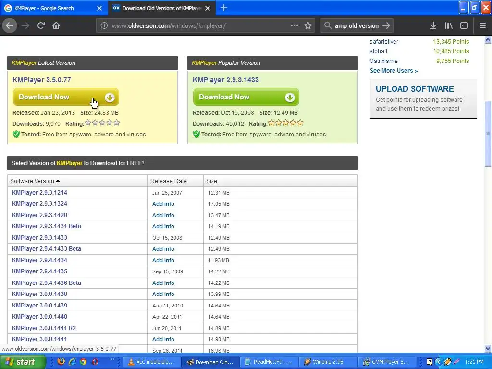Open KMPlayer 2.9.3.1324 version link
This screenshot has height=369, width=492.
pos(39,204)
